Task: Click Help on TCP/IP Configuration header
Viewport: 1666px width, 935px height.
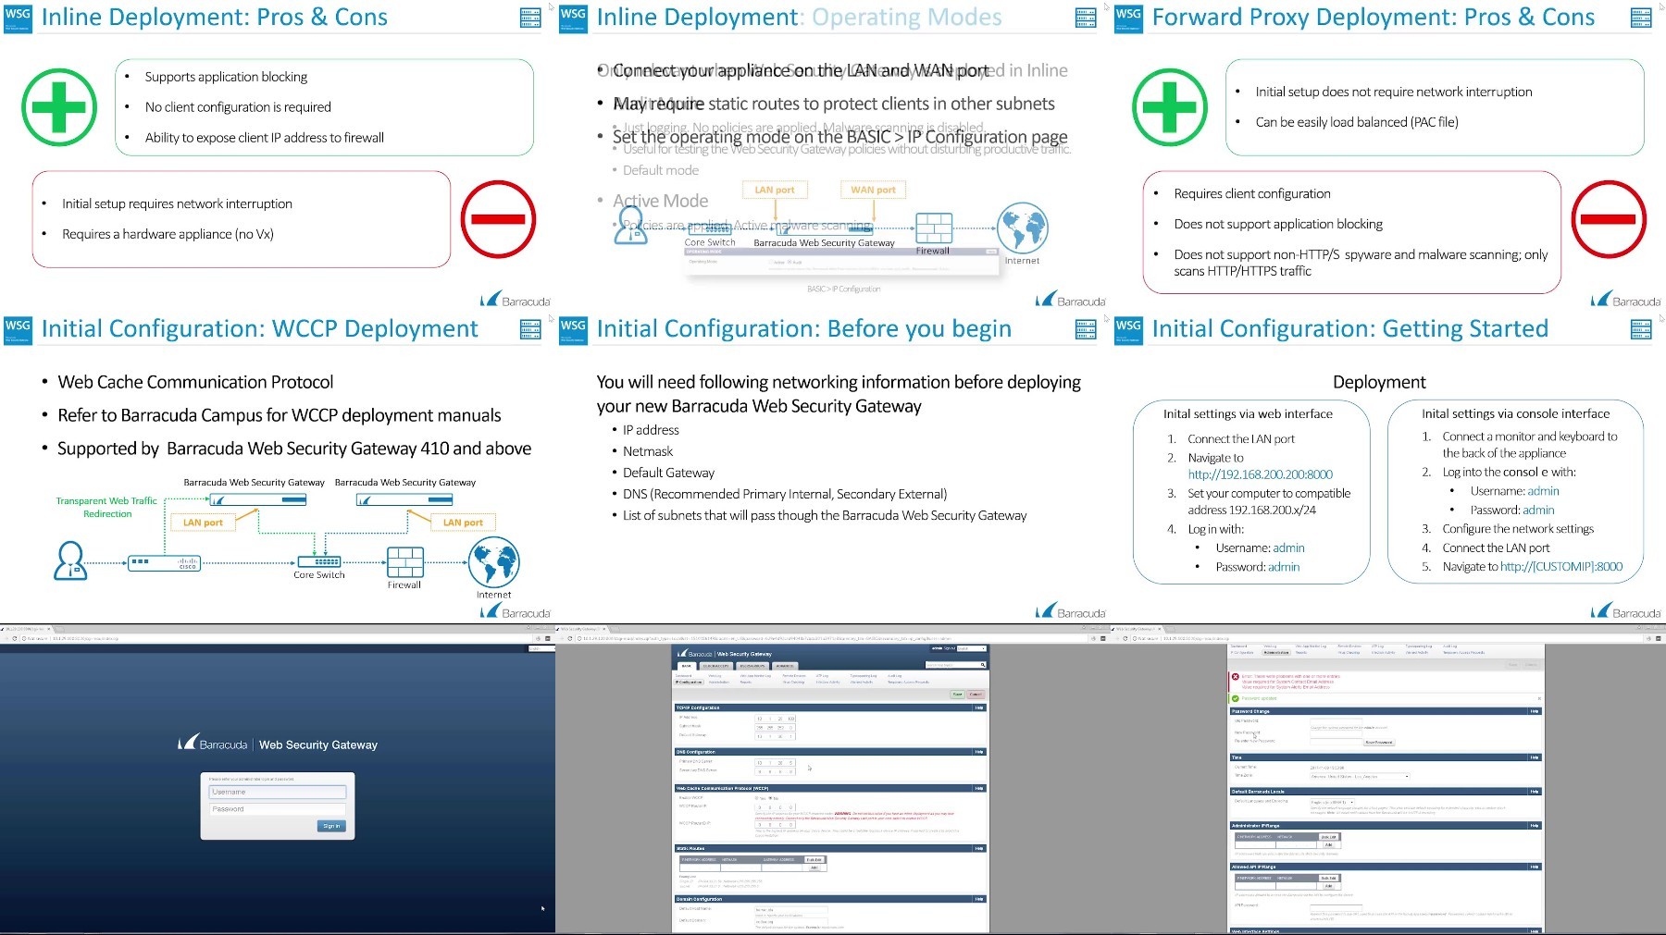Action: pos(979,707)
